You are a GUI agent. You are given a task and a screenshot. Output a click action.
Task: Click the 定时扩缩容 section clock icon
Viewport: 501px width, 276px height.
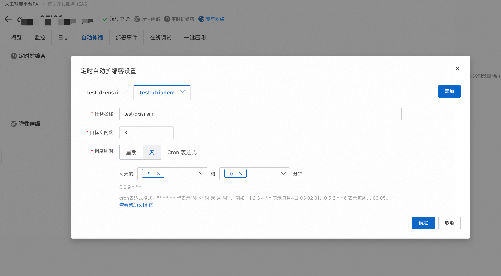[14, 56]
